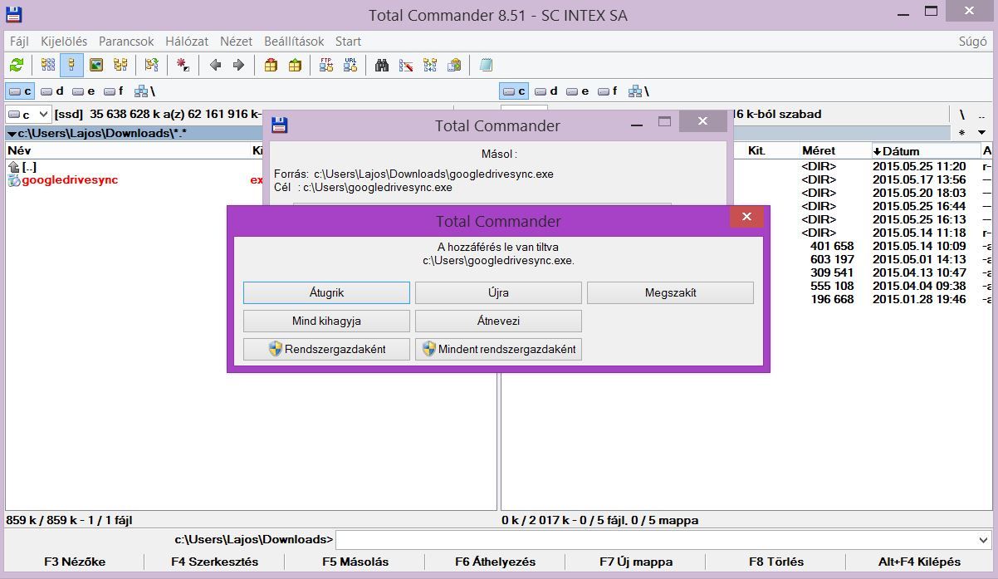Screen dimensions: 998x579
Task: Show the directory tree toolbar icon
Action: (120, 65)
